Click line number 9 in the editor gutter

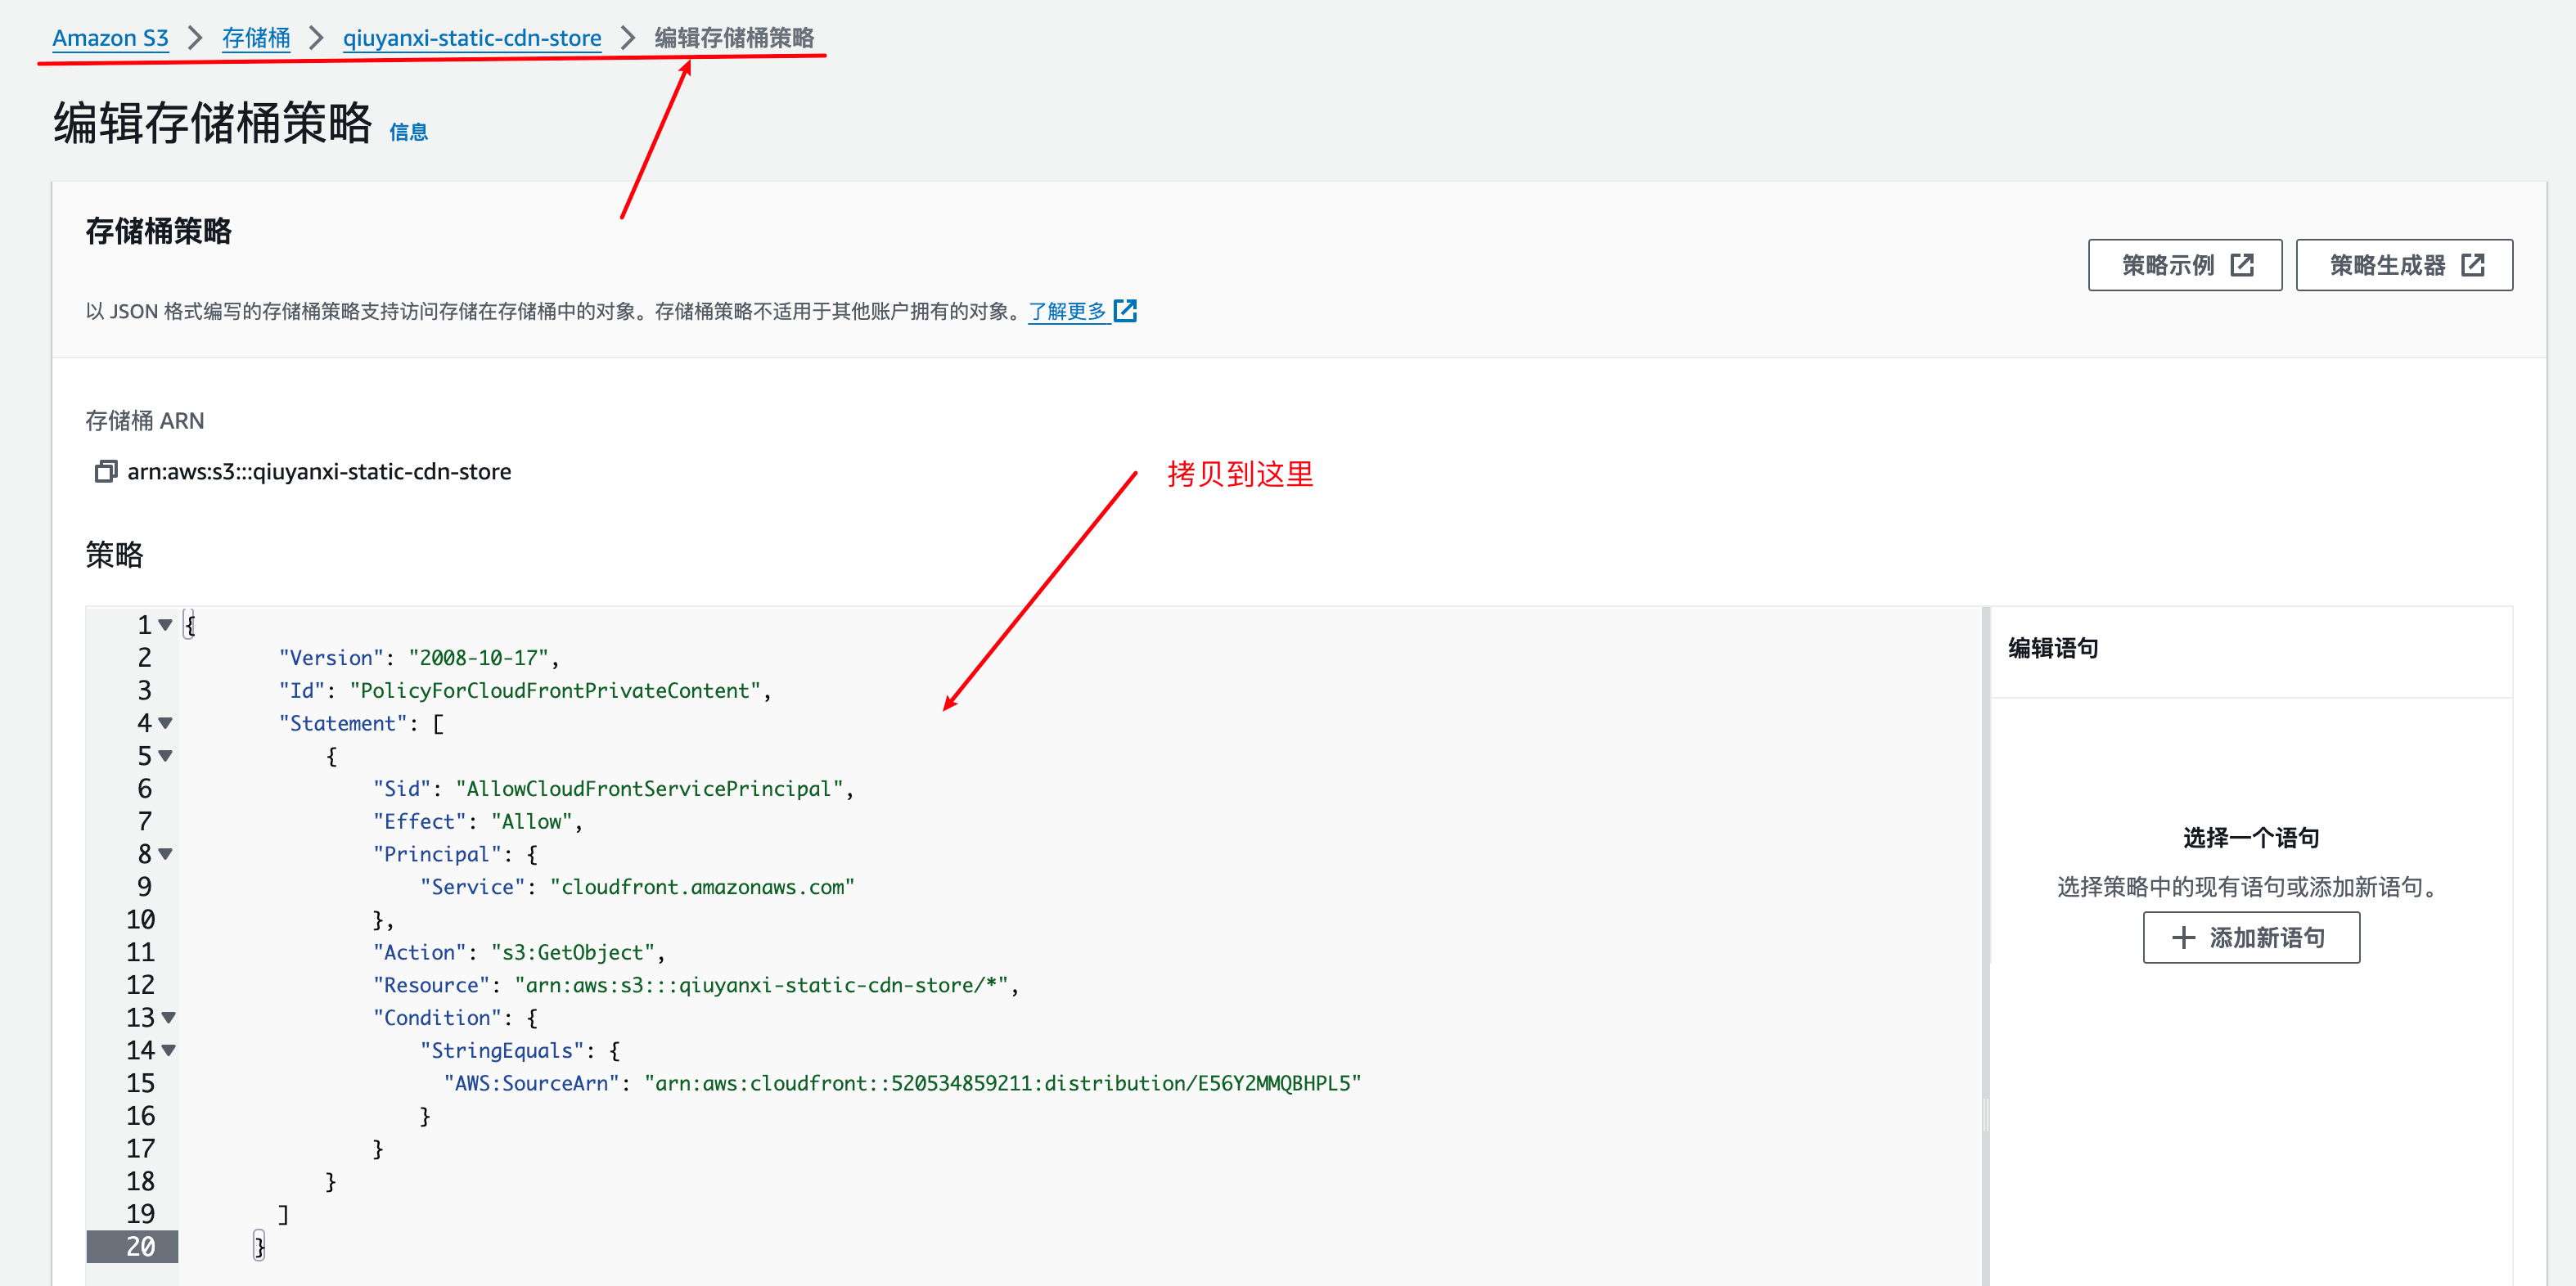pyautogui.click(x=144, y=887)
